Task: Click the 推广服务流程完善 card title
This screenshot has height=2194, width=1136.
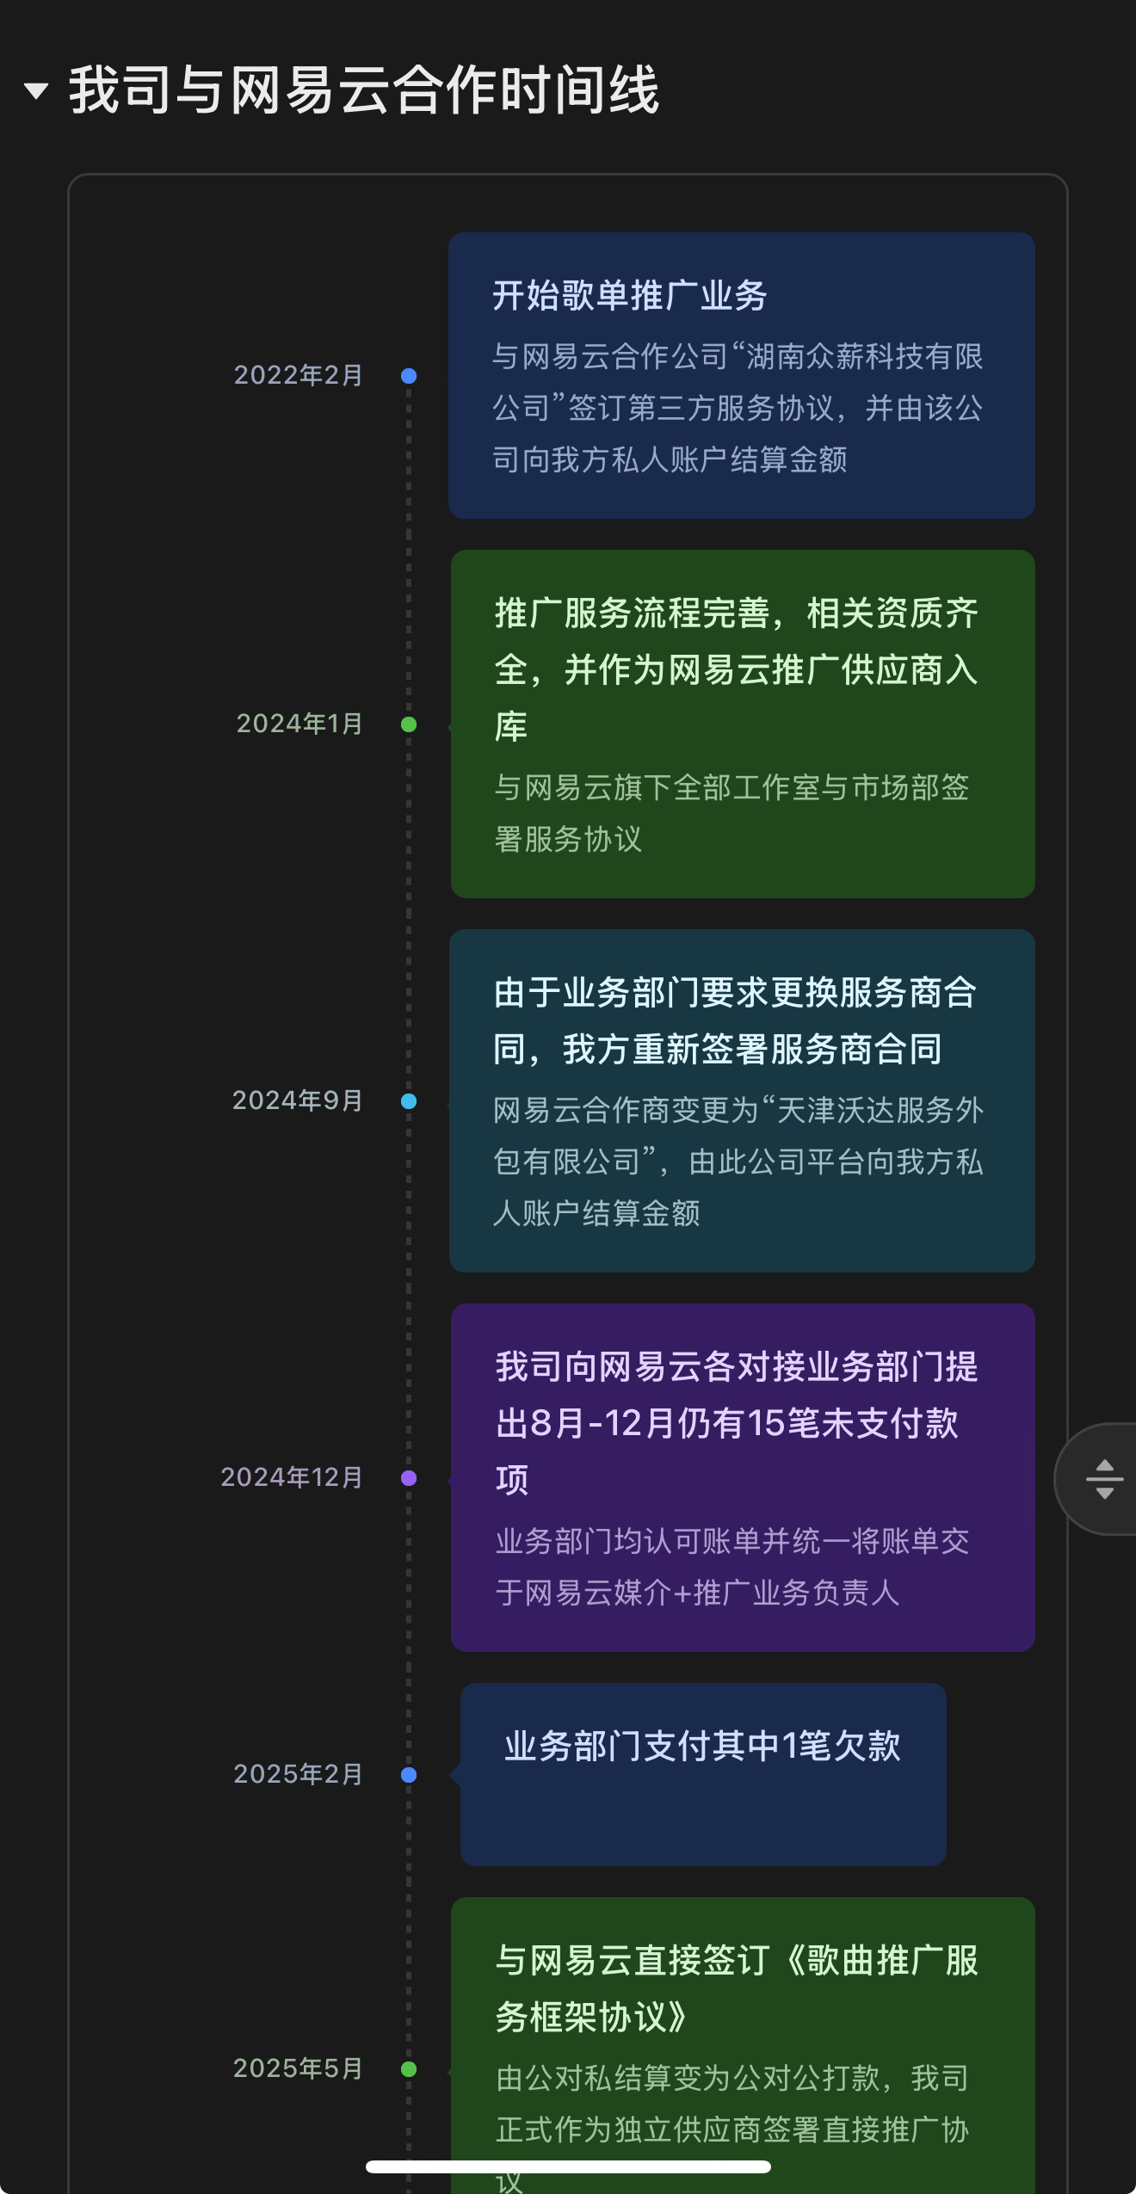Action: click(737, 669)
